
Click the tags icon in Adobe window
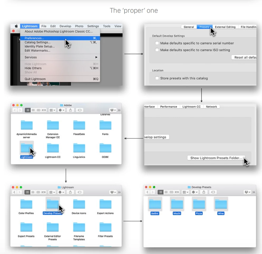[80, 110]
